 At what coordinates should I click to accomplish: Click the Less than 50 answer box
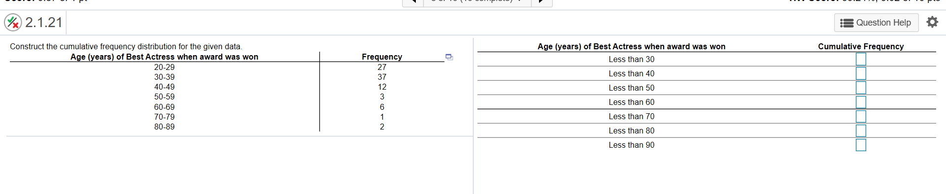[x=861, y=88]
